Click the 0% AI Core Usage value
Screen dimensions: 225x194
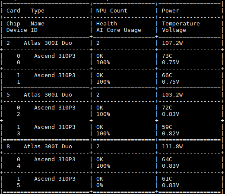coord(100,185)
